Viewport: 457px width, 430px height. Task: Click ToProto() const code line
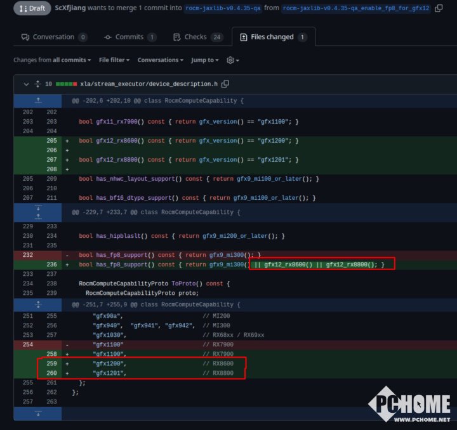154,283
